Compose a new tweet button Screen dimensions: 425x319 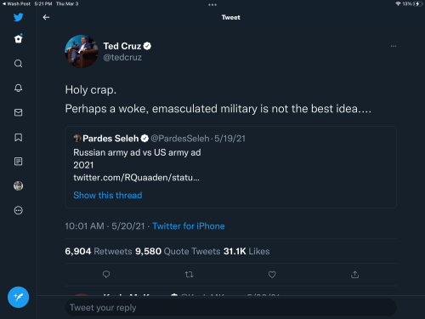[x=19, y=297]
